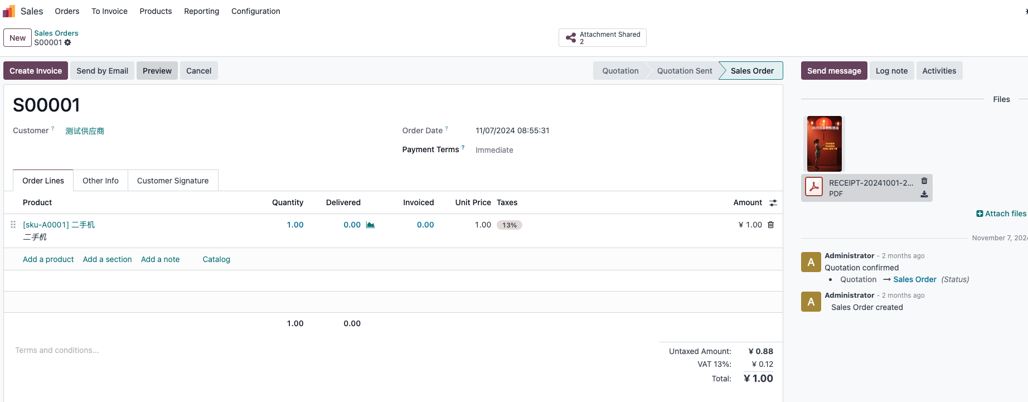
Task: Click the 13% tax tag
Action: (509, 225)
